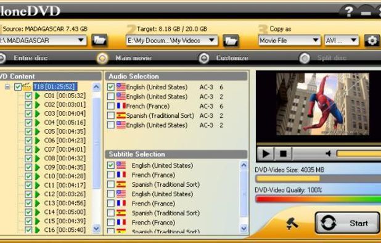Screen dimensions: 381x243
Task: Uncheck first English subtitle checkbox
Action: [x=111, y=165]
